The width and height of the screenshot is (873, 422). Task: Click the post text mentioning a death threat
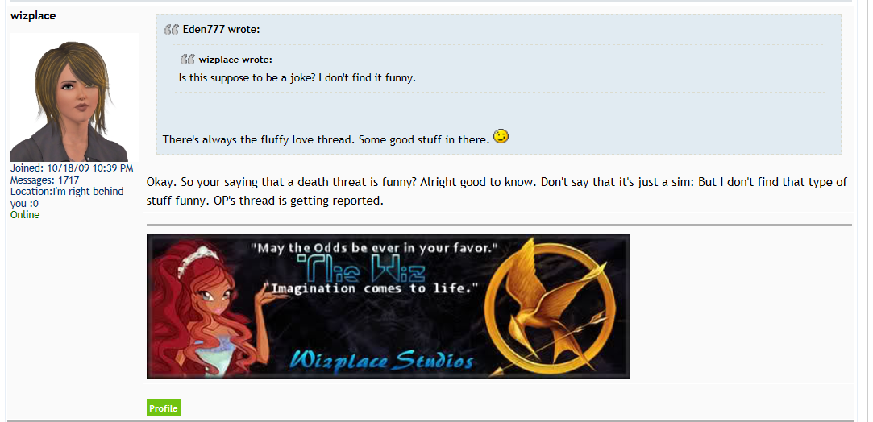tap(497, 191)
